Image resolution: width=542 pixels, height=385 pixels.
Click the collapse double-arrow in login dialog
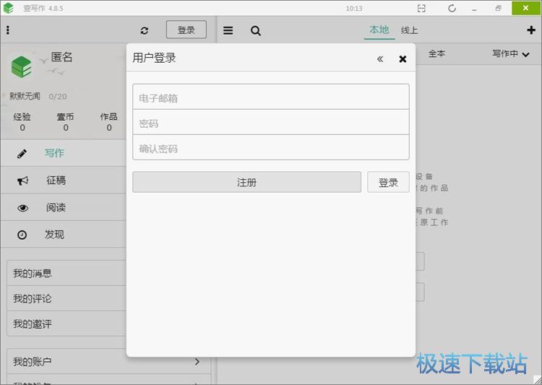pyautogui.click(x=380, y=59)
